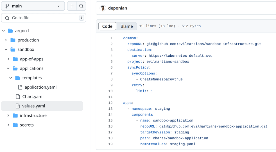Click the Chart.yaml file icon
The image size is (276, 152).
pos(18,97)
